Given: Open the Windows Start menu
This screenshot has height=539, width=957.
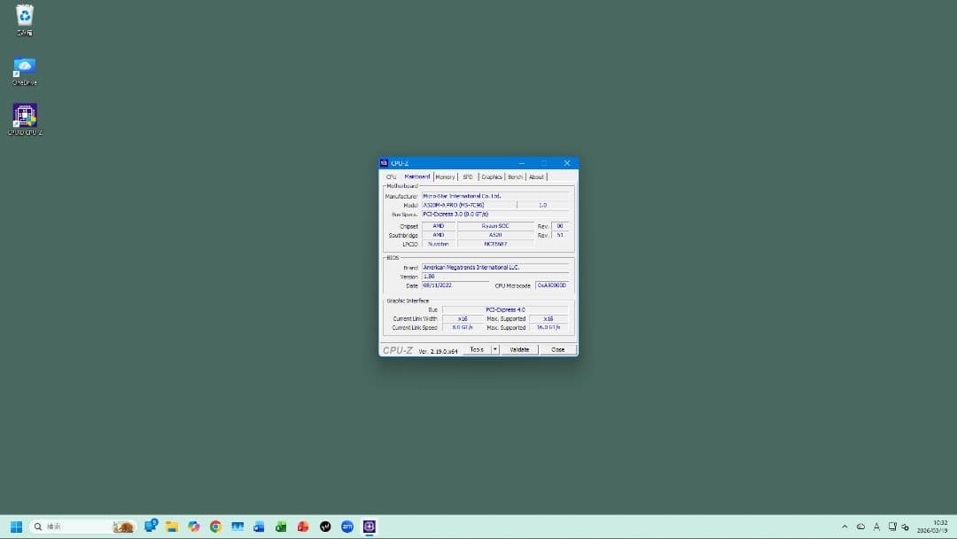Looking at the screenshot, I should [x=17, y=527].
